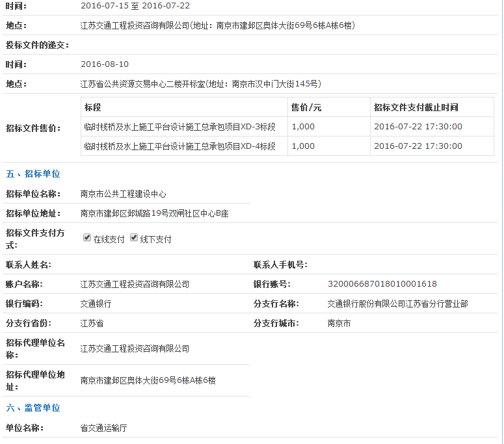Click the 1,000 price in the XD-3标段 row
504x444 pixels.
point(303,127)
